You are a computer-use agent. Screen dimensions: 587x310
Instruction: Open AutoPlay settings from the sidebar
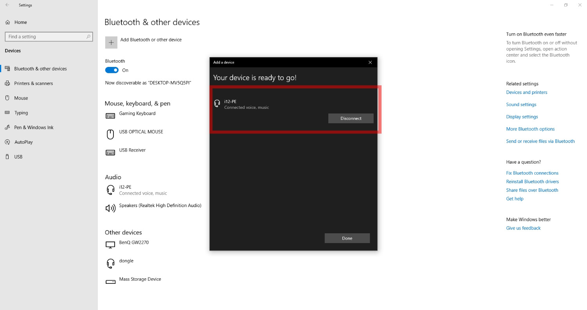pyautogui.click(x=7, y=142)
